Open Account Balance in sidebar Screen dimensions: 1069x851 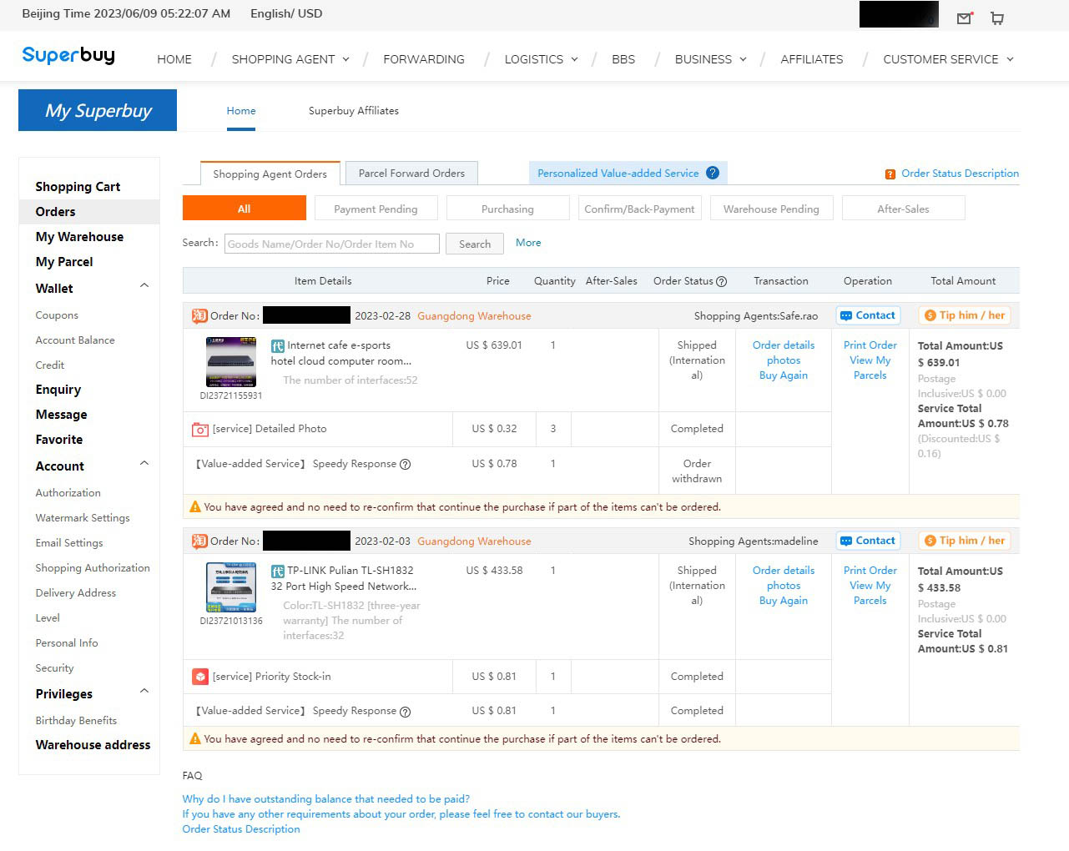point(75,340)
